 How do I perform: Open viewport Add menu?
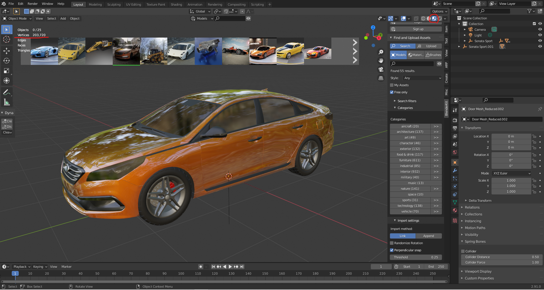(x=63, y=18)
